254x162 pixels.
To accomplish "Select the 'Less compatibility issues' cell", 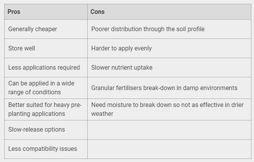I will tap(43, 149).
